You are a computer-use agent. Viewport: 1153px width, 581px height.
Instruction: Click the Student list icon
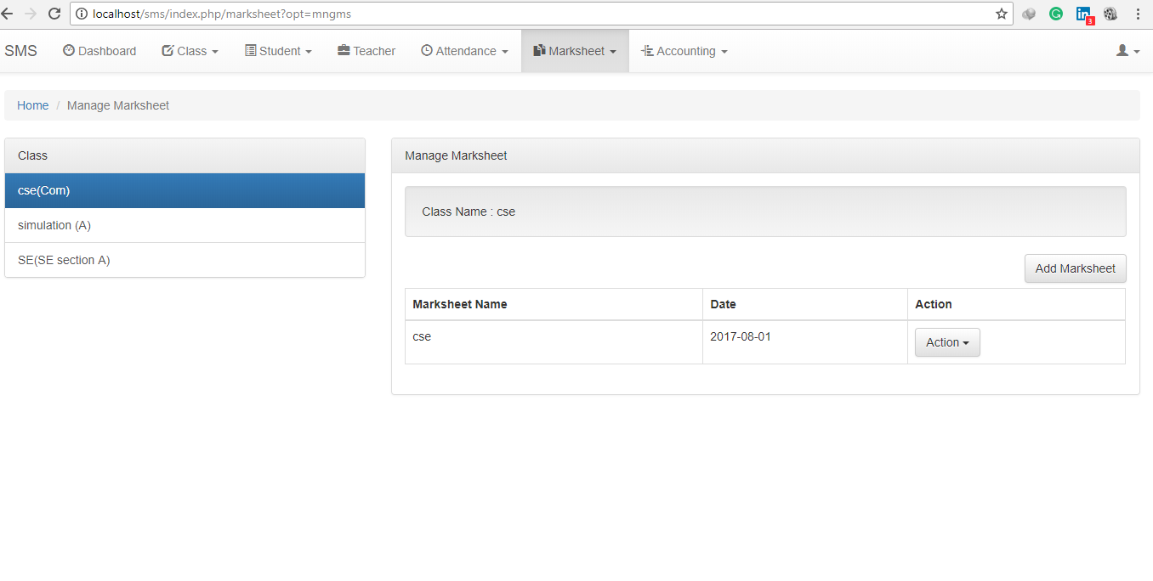[251, 51]
